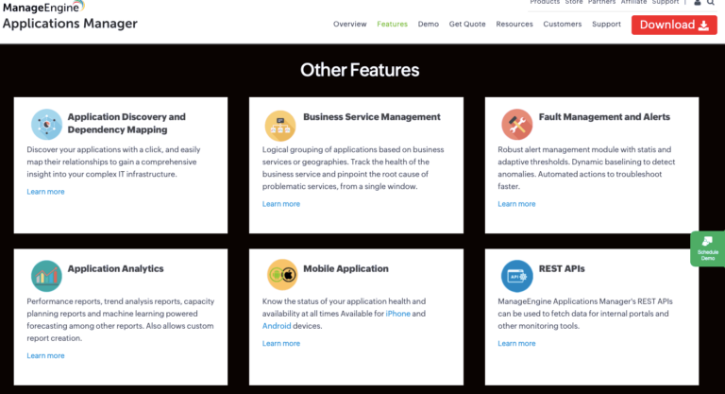Click the Mobile Application Android/Apple icon
Viewport: 725px width, 394px height.
282,275
